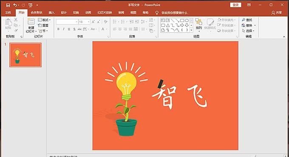Open the font size 18 combo box
The height and width of the screenshot is (157, 289).
pyautogui.click(x=85, y=22)
